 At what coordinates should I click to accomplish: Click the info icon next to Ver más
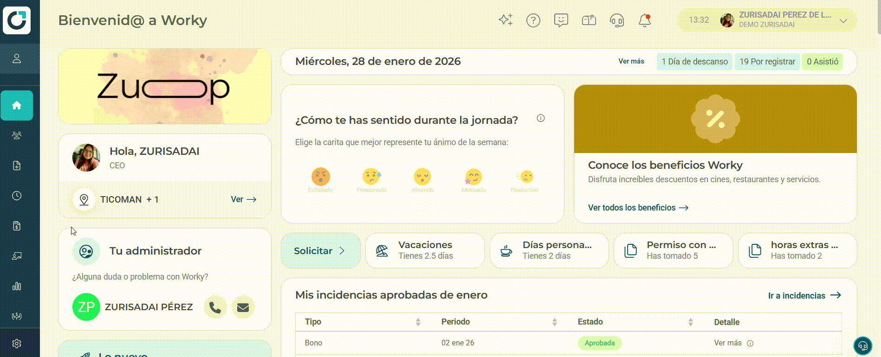[750, 344]
